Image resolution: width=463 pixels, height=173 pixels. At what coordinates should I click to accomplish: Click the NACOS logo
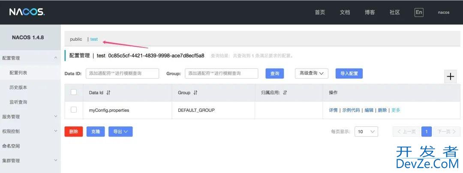click(x=27, y=12)
